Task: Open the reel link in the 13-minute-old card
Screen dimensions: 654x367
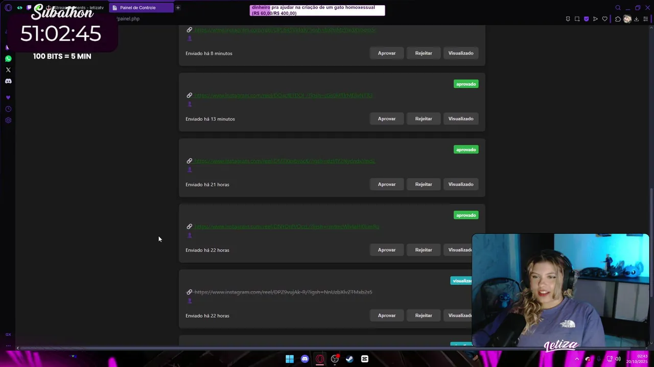Action: pos(284,95)
